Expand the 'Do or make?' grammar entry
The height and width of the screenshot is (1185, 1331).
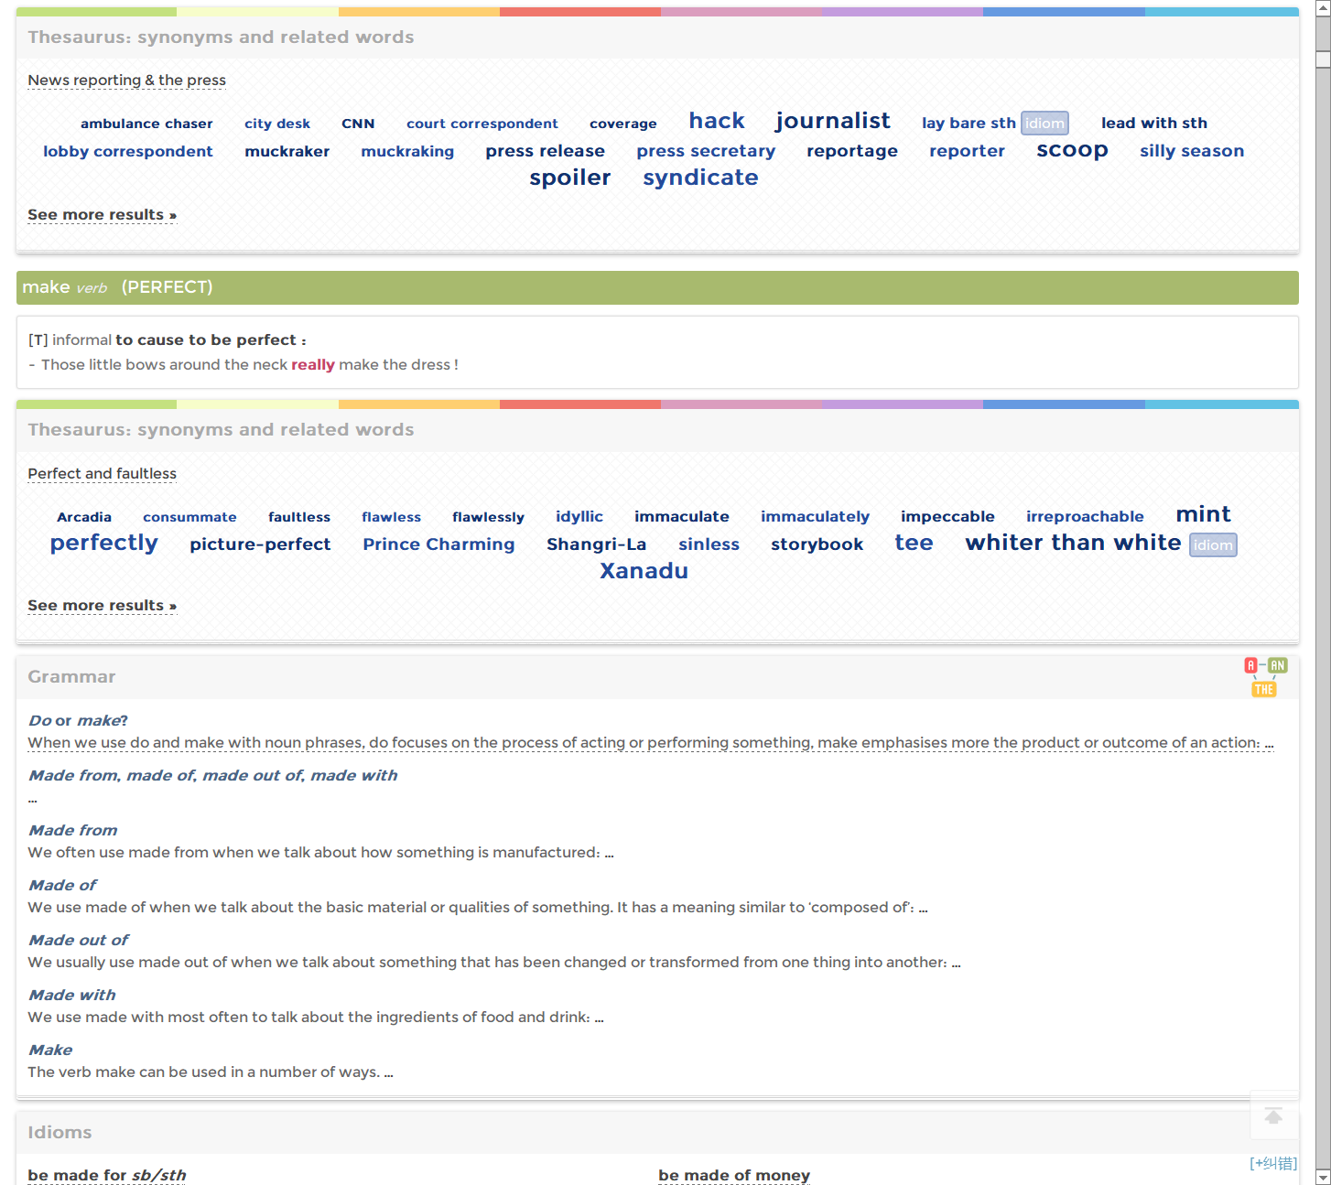[78, 721]
